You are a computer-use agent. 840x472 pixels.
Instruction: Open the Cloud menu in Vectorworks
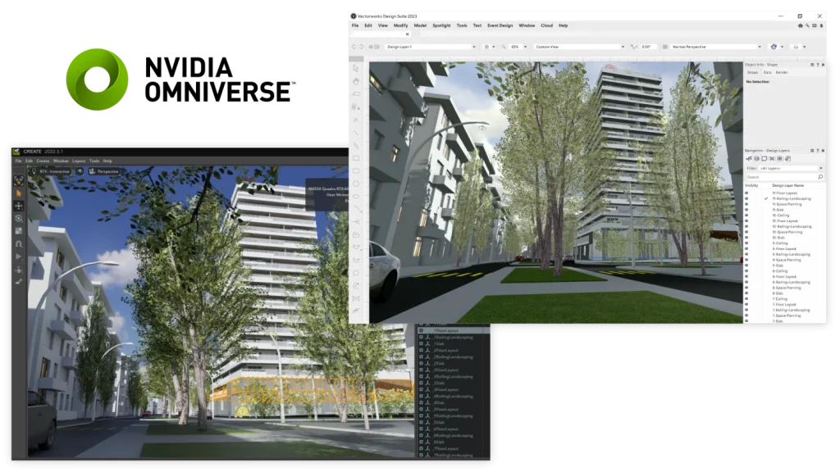coord(546,25)
